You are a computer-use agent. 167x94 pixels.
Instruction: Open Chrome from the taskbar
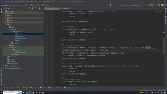point(37,93)
